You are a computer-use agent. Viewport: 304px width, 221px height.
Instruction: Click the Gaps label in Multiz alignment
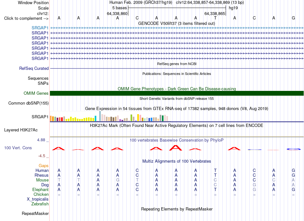(44, 166)
